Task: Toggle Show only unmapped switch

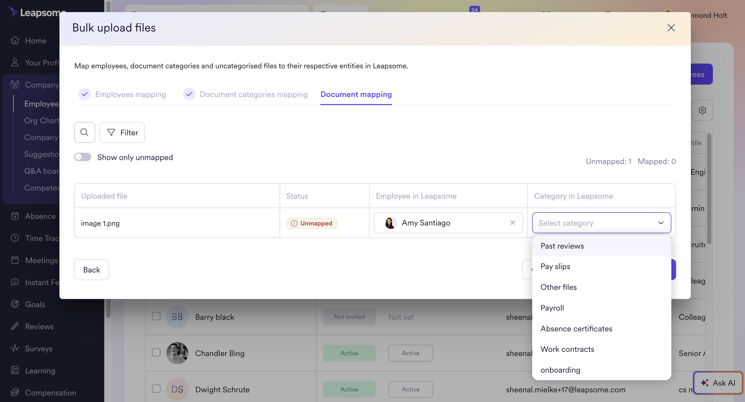Action: click(x=83, y=157)
